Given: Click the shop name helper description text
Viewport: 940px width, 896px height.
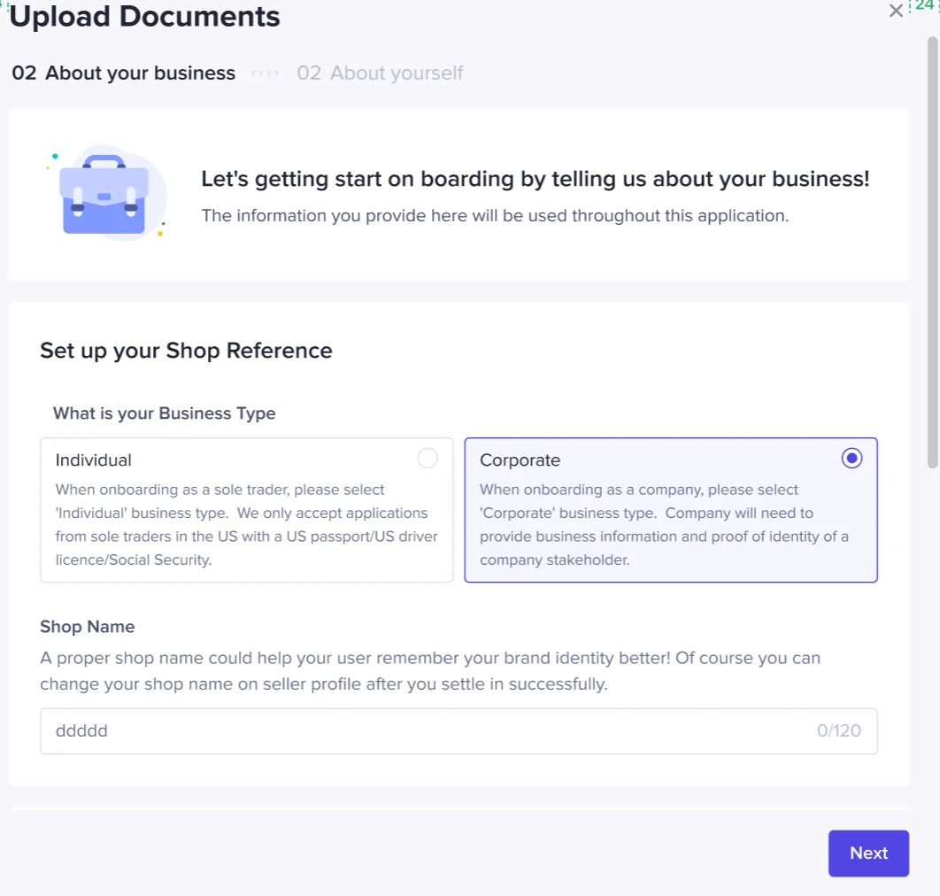Looking at the screenshot, I should point(429,671).
